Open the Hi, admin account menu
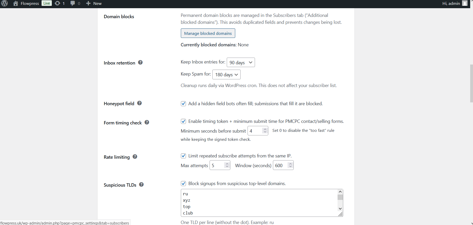This screenshot has width=473, height=225. click(455, 3)
